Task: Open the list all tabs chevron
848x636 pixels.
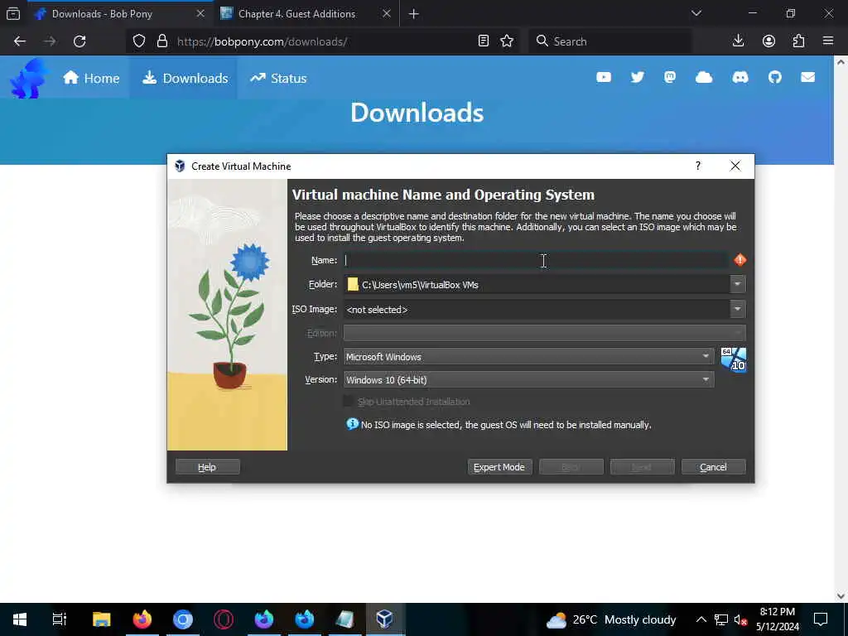Action: click(696, 13)
